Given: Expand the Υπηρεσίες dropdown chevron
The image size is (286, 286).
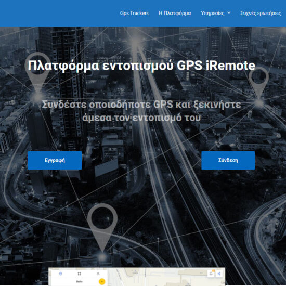Looking at the screenshot, I should (229, 13).
